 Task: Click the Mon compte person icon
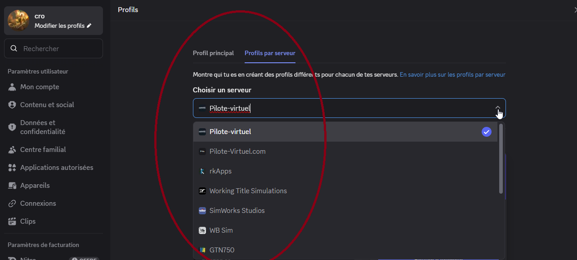click(x=12, y=87)
